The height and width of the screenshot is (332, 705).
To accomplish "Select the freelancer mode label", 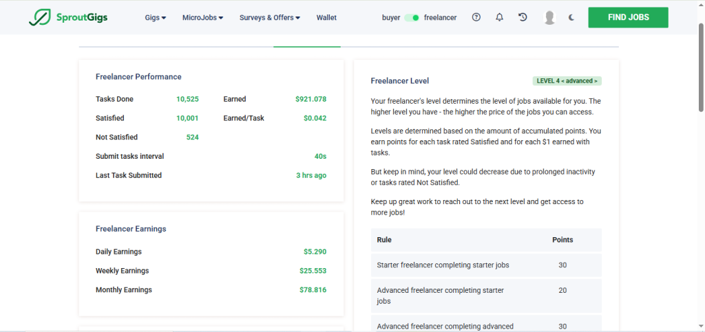I will tap(440, 18).
